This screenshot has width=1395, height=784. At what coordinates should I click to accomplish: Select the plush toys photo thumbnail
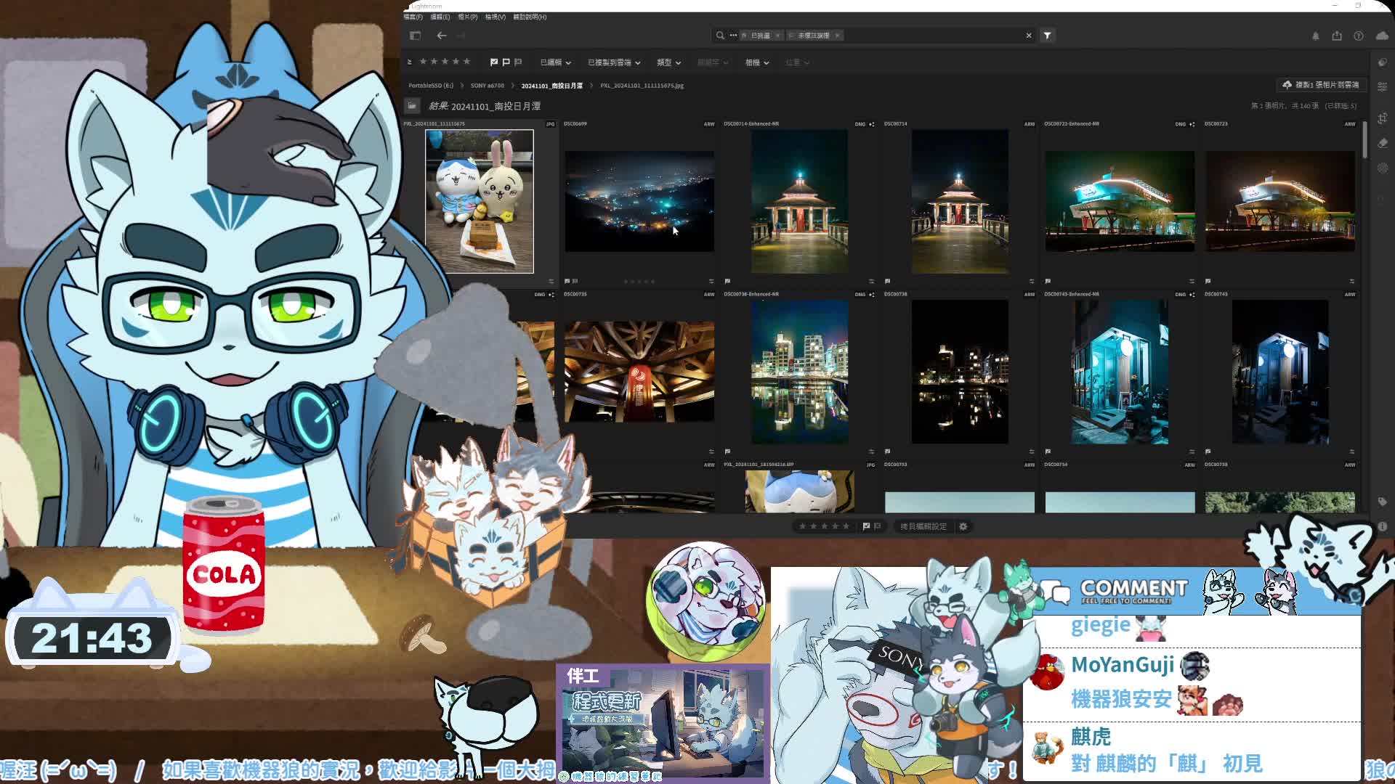[x=480, y=202]
